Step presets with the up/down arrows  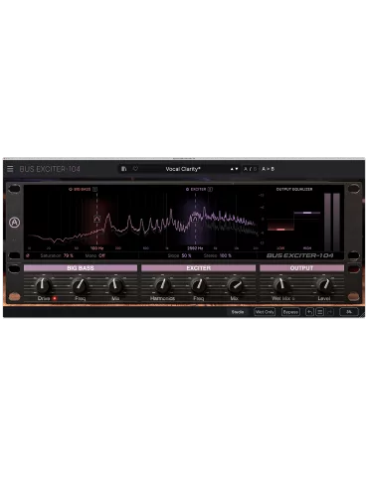[x=234, y=169]
